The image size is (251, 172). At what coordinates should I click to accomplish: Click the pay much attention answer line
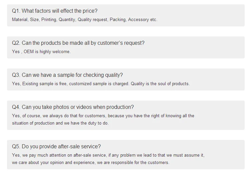click(x=108, y=155)
